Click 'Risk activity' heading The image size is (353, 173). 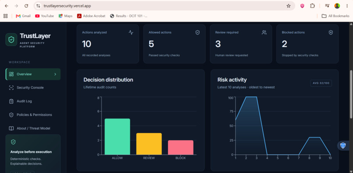(x=232, y=80)
